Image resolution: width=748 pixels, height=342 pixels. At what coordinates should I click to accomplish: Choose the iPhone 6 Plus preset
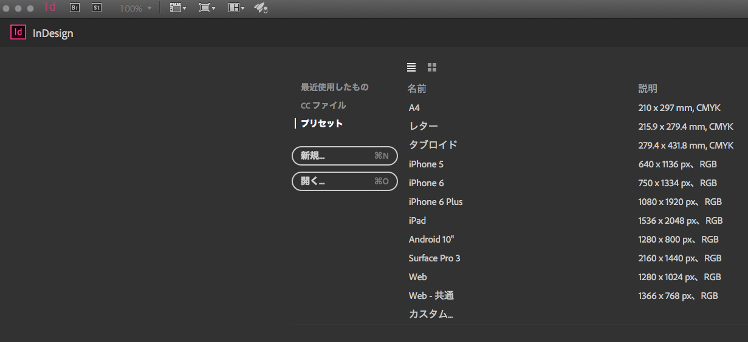coord(436,202)
